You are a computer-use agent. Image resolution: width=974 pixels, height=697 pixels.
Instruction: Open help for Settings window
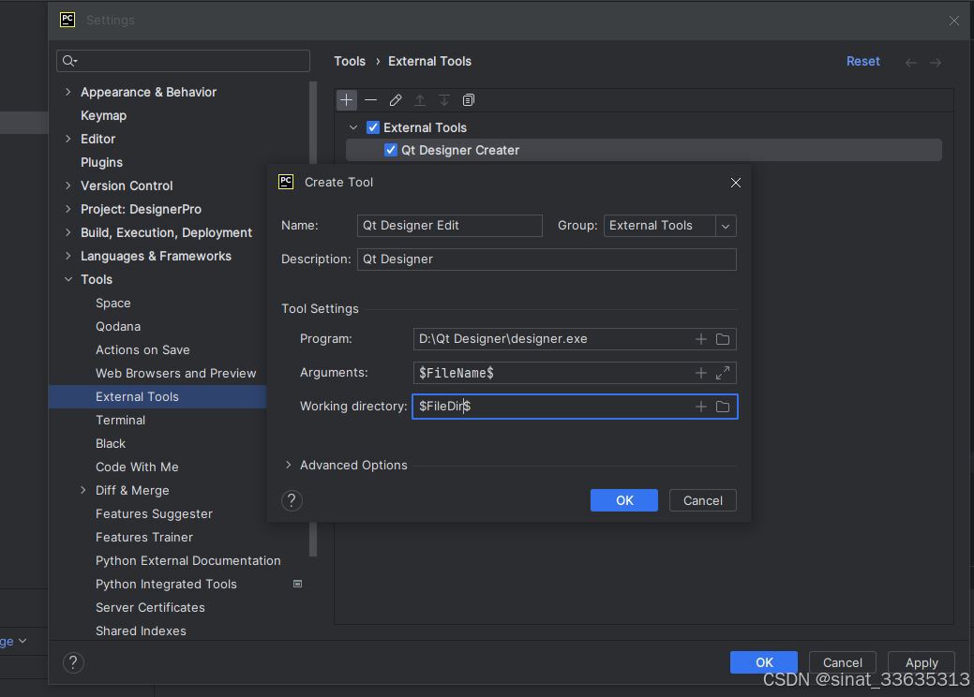pos(73,662)
